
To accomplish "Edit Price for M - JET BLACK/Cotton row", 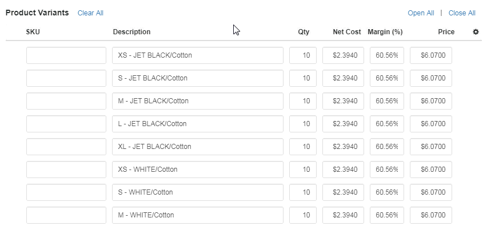I will 431,101.
